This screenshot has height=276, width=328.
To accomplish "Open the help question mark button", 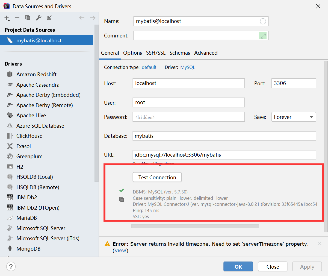I will pos(11,266).
